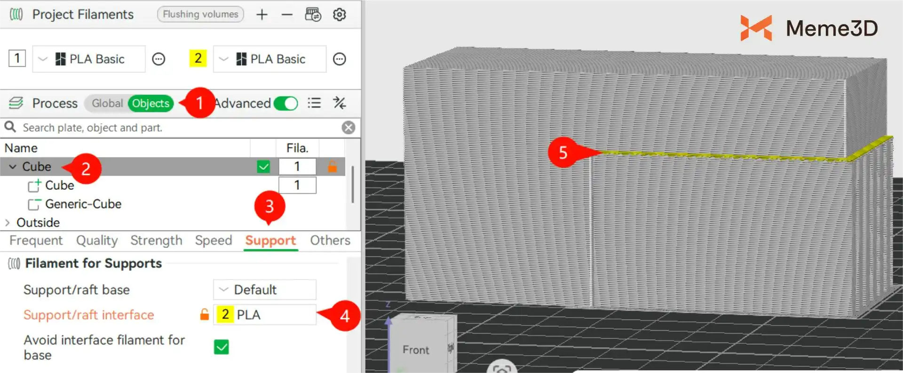Collapse the Cube object tree
Screen dimensions: 903x373
13,167
